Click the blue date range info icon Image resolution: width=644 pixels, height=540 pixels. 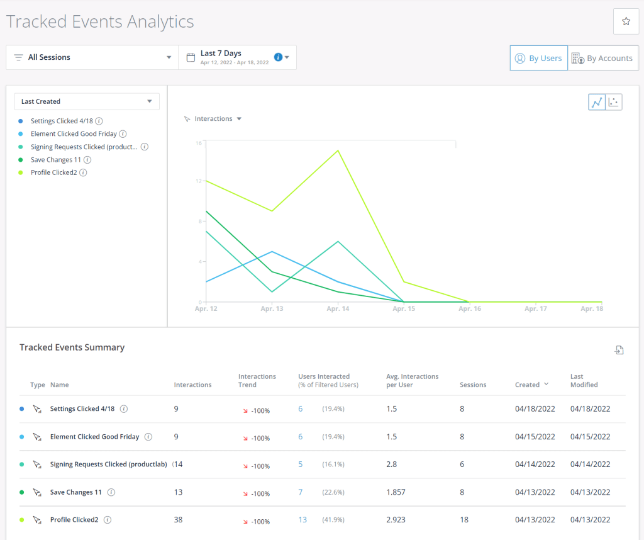pos(278,57)
